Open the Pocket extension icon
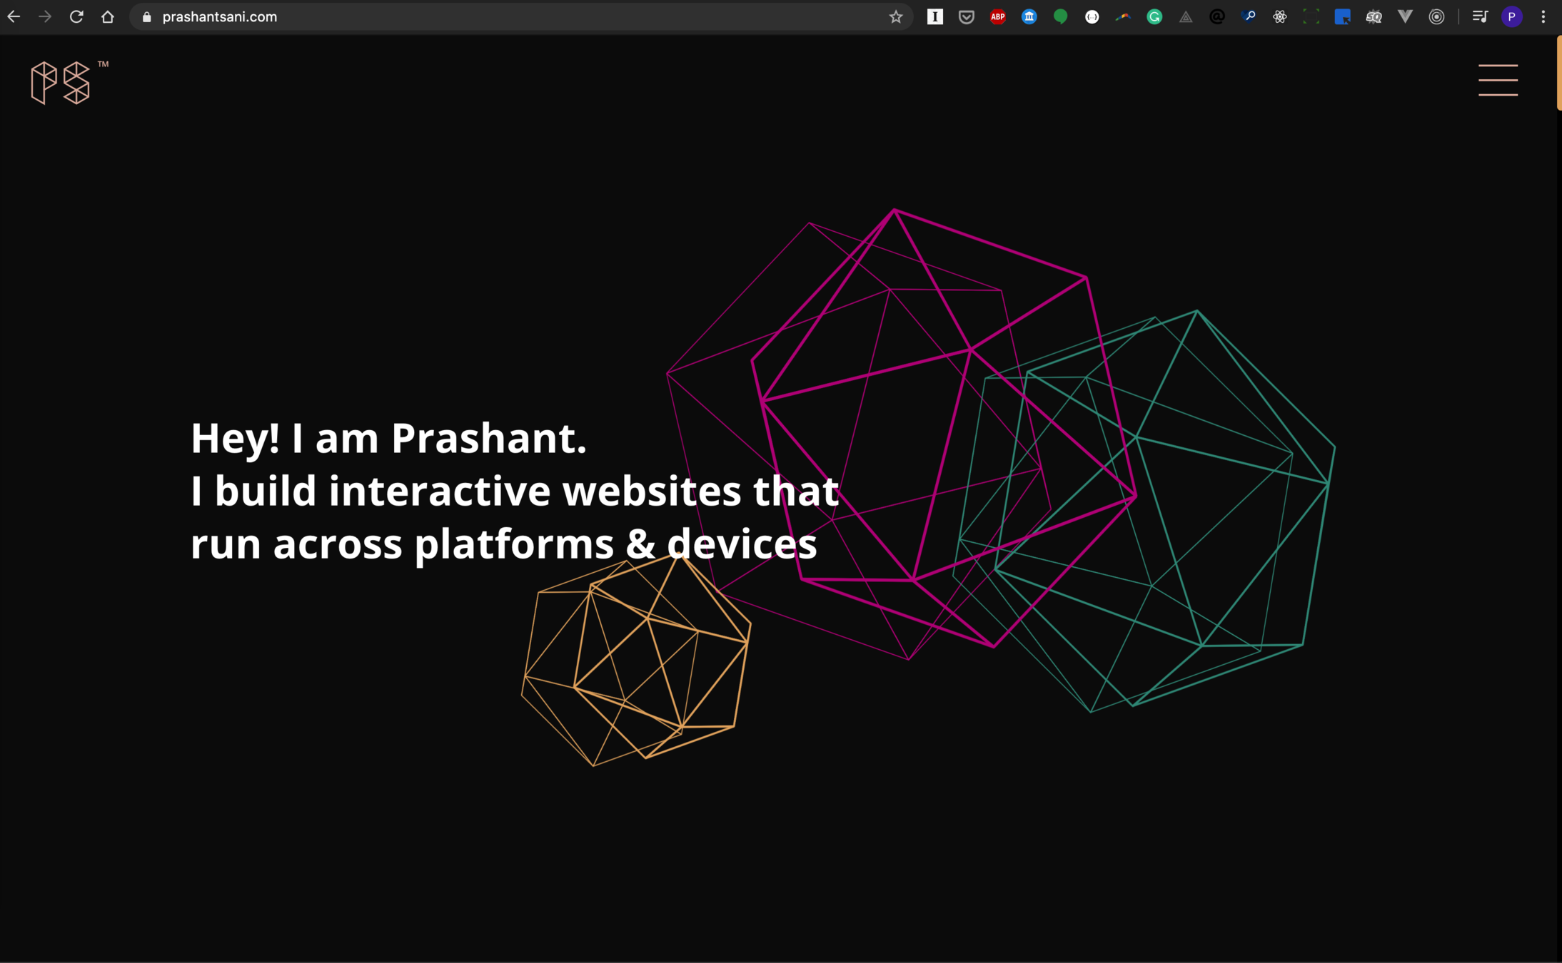Image resolution: width=1562 pixels, height=963 pixels. pos(966,17)
